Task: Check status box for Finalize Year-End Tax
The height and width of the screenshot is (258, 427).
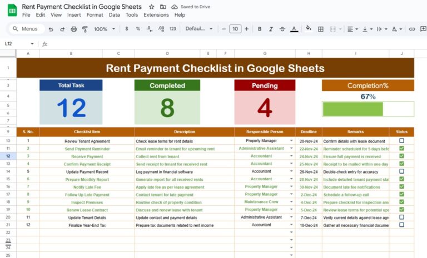Action: pyautogui.click(x=401, y=225)
